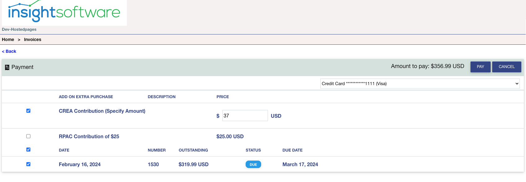Click the Dev-Hostedpages site name

point(19,30)
